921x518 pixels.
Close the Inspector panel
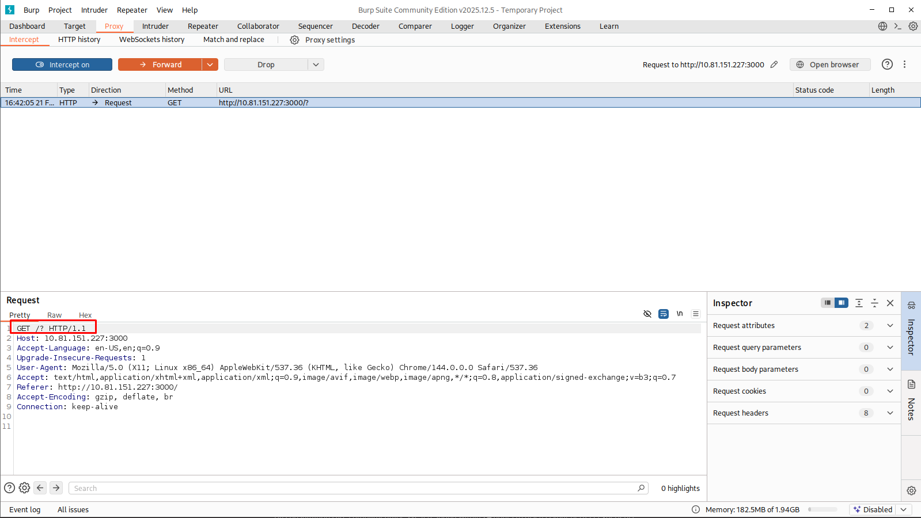[890, 303]
